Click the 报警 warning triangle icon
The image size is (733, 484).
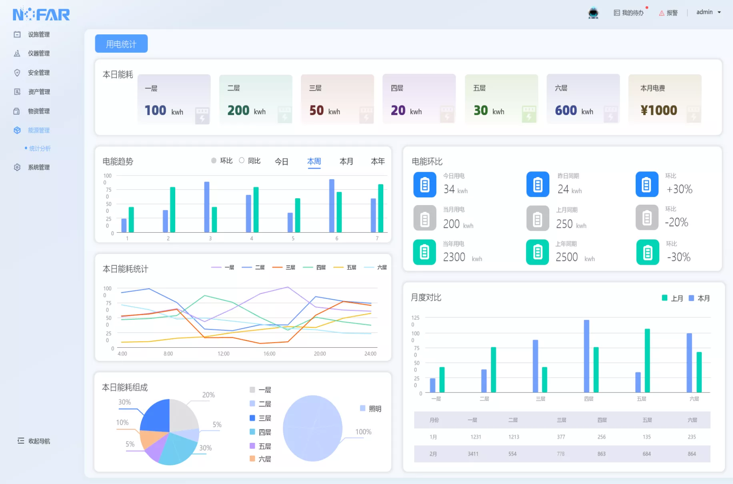coord(662,13)
